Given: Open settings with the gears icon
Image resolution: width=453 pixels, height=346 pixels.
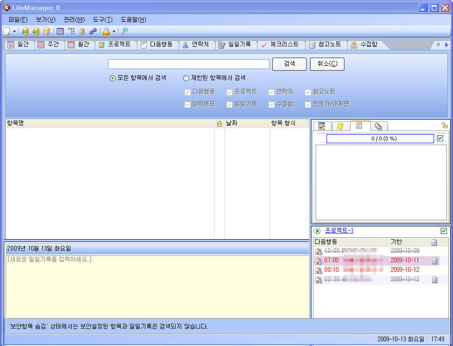Looking at the screenshot, I should 93,31.
